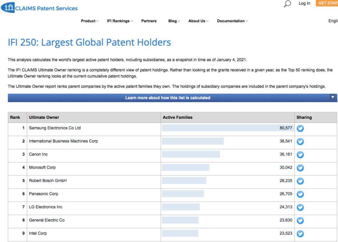Expand the IFI Rankings menu
This screenshot has height=242, width=338.
[120, 21]
